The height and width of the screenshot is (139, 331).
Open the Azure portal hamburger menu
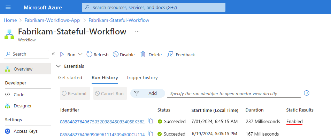click(8, 7)
